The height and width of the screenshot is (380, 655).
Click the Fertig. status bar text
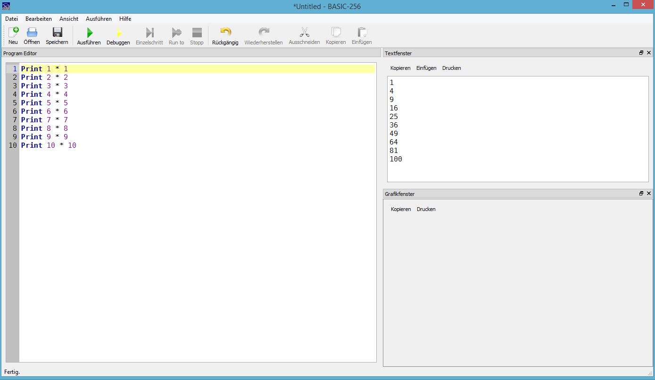point(12,372)
